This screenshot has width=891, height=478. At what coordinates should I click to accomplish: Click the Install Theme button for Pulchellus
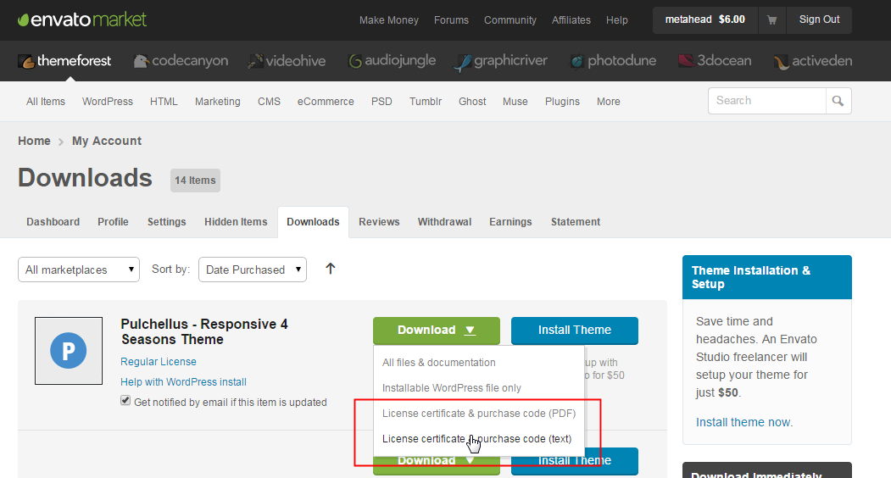click(575, 331)
